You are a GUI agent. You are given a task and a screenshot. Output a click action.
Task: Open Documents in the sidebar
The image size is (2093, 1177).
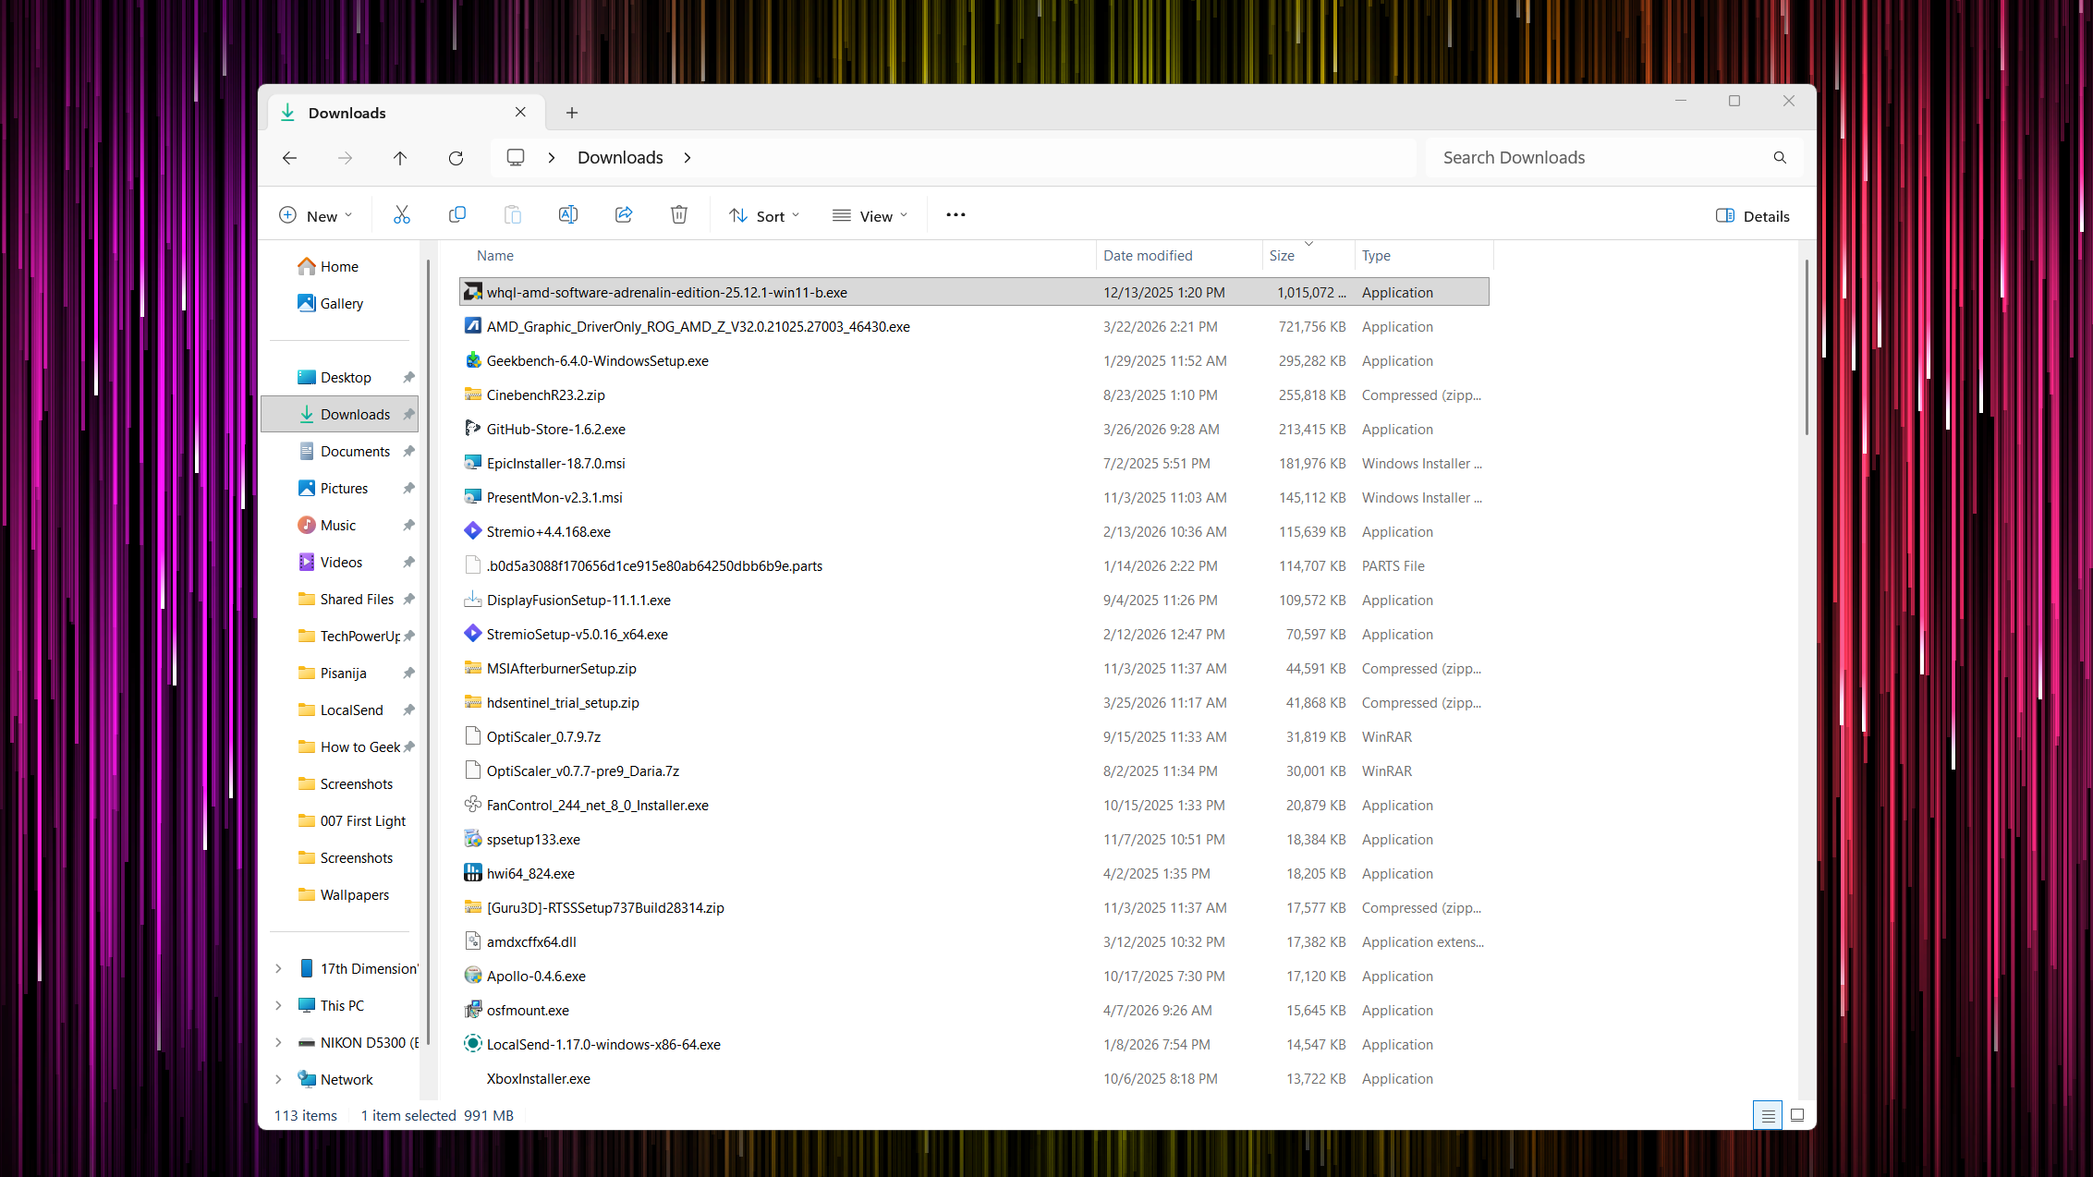coord(339,451)
